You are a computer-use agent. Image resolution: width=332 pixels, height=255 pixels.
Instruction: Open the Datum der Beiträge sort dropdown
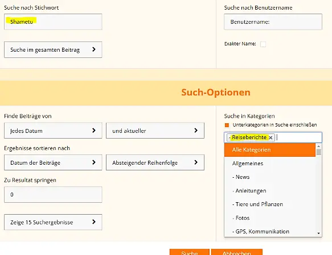coord(53,162)
